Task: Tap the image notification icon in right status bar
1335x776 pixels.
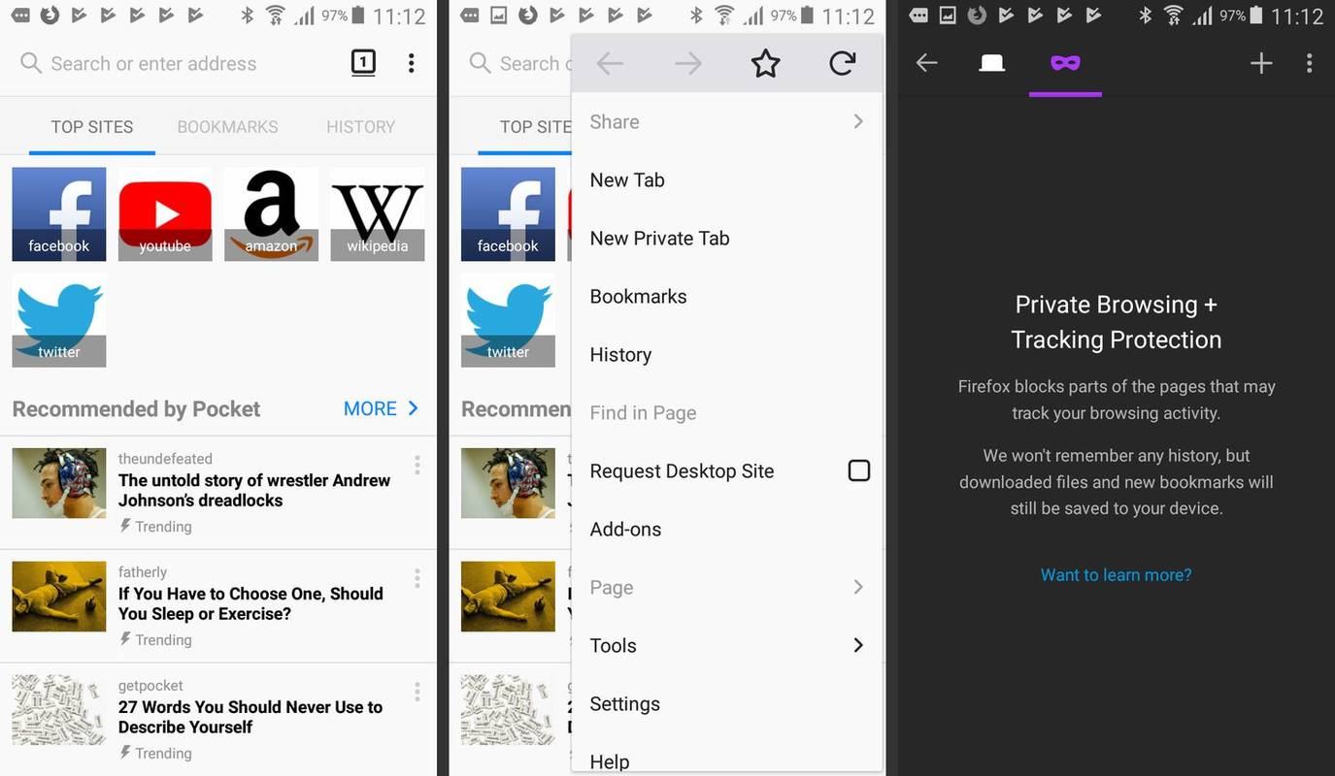Action: point(948,16)
